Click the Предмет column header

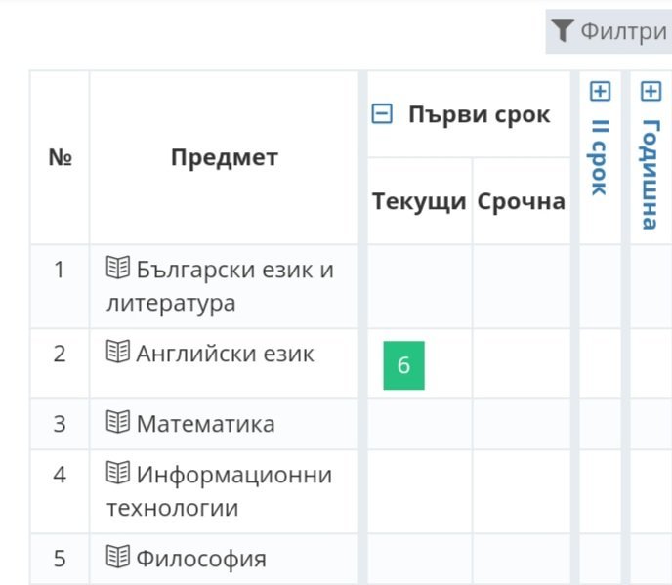point(224,157)
